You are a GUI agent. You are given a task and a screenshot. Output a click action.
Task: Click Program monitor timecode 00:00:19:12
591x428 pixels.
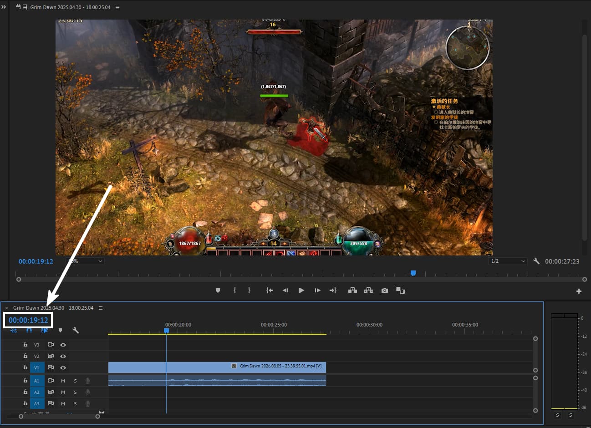[x=36, y=261]
